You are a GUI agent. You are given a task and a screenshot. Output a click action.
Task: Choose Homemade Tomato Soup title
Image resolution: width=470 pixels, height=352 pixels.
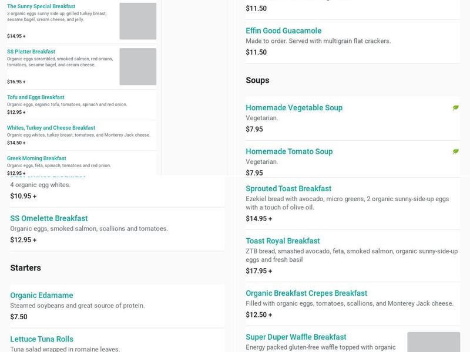click(289, 151)
